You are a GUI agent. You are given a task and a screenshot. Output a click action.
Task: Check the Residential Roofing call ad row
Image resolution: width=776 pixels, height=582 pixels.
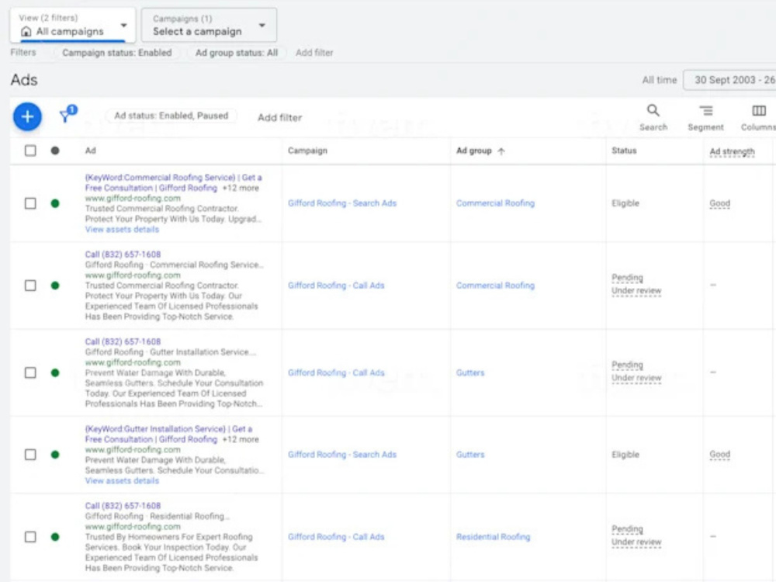tap(30, 537)
